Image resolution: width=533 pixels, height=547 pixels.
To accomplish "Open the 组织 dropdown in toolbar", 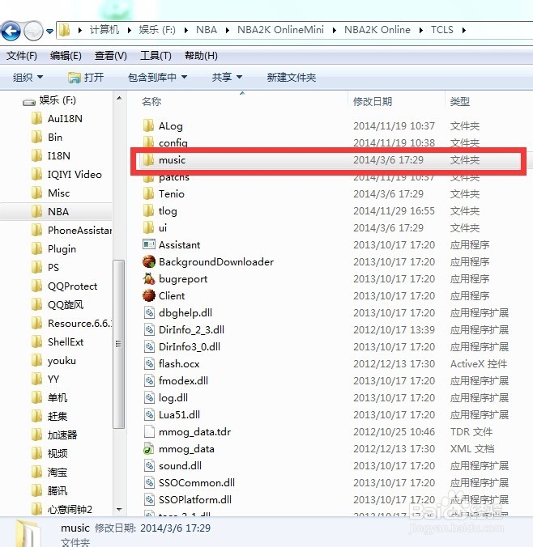I will click(28, 77).
